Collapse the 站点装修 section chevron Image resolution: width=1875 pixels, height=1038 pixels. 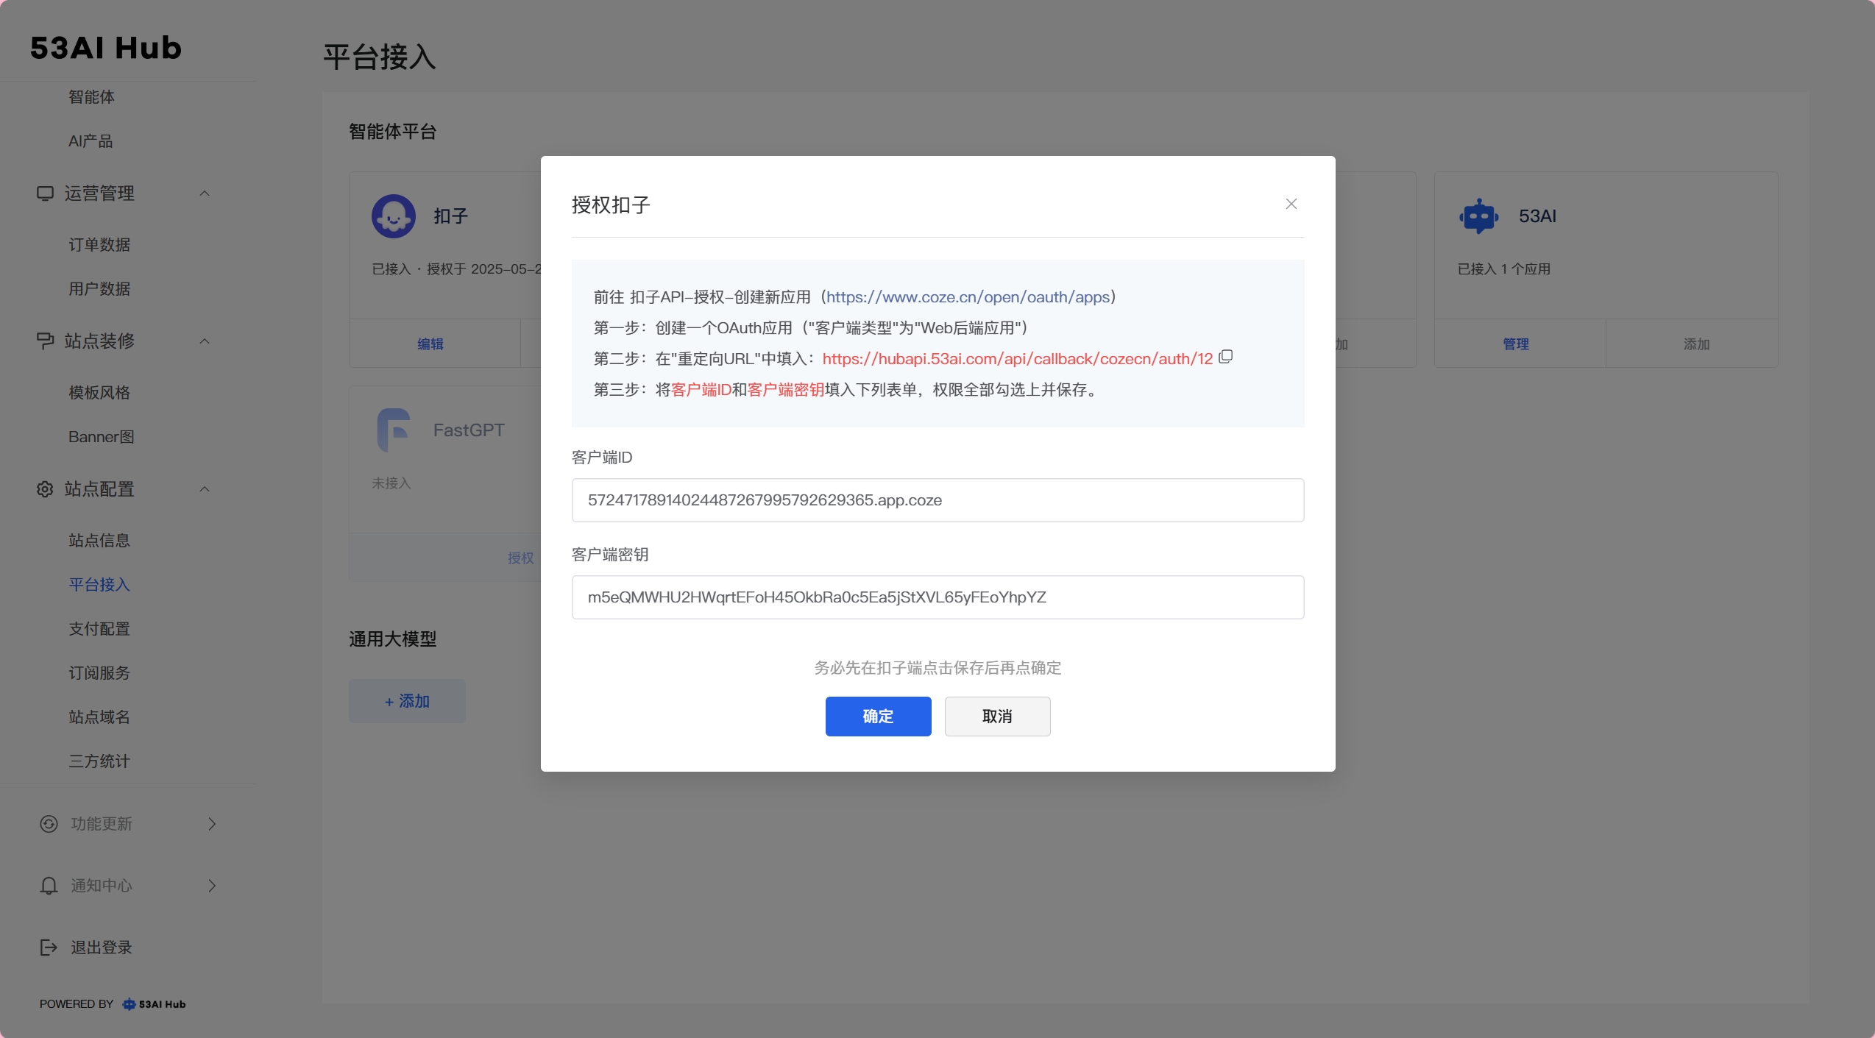click(205, 341)
